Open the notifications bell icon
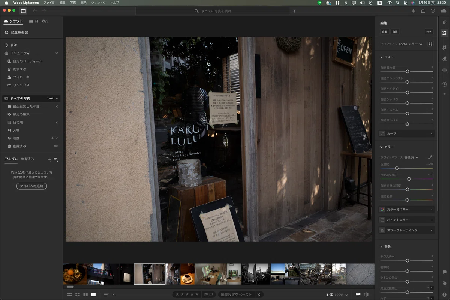 [413, 11]
